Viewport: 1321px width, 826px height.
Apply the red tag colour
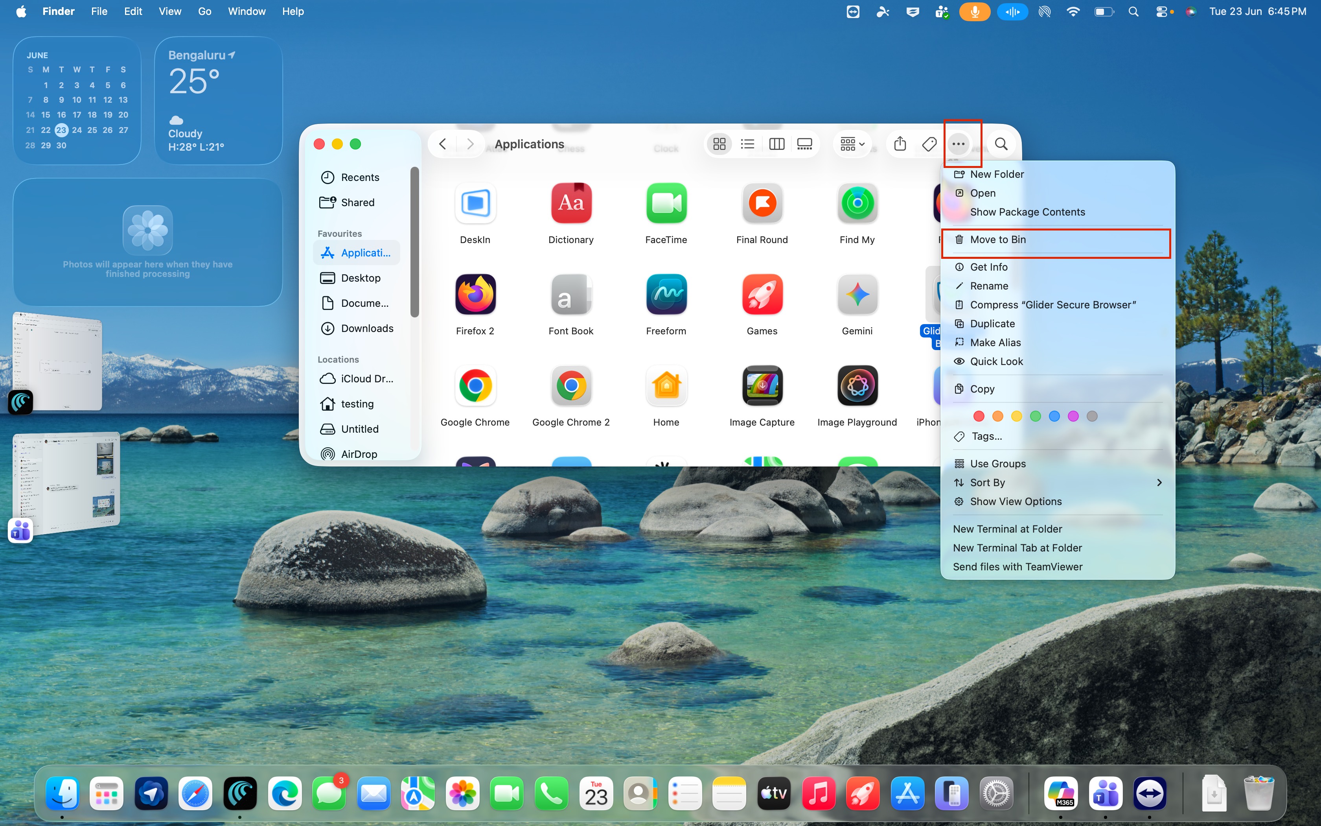979,416
